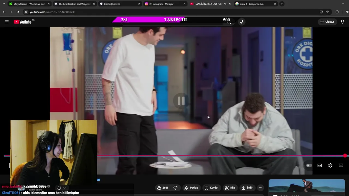
Task: Mute the audio-playing YouTube tab
Action: click(225, 4)
